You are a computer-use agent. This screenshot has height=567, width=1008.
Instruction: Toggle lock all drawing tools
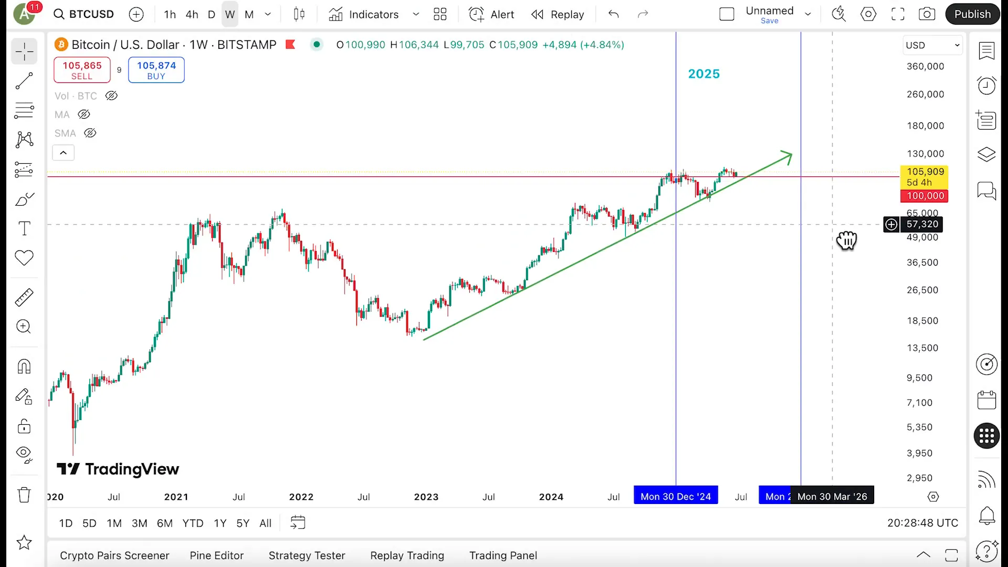coord(24,426)
